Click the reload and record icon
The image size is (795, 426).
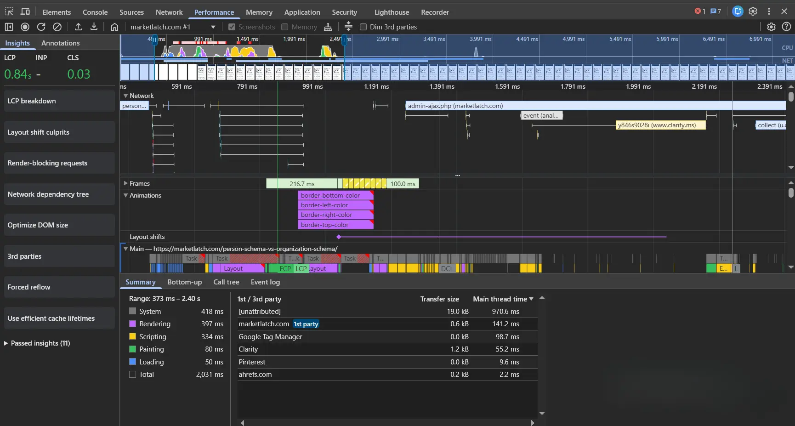pyautogui.click(x=41, y=27)
